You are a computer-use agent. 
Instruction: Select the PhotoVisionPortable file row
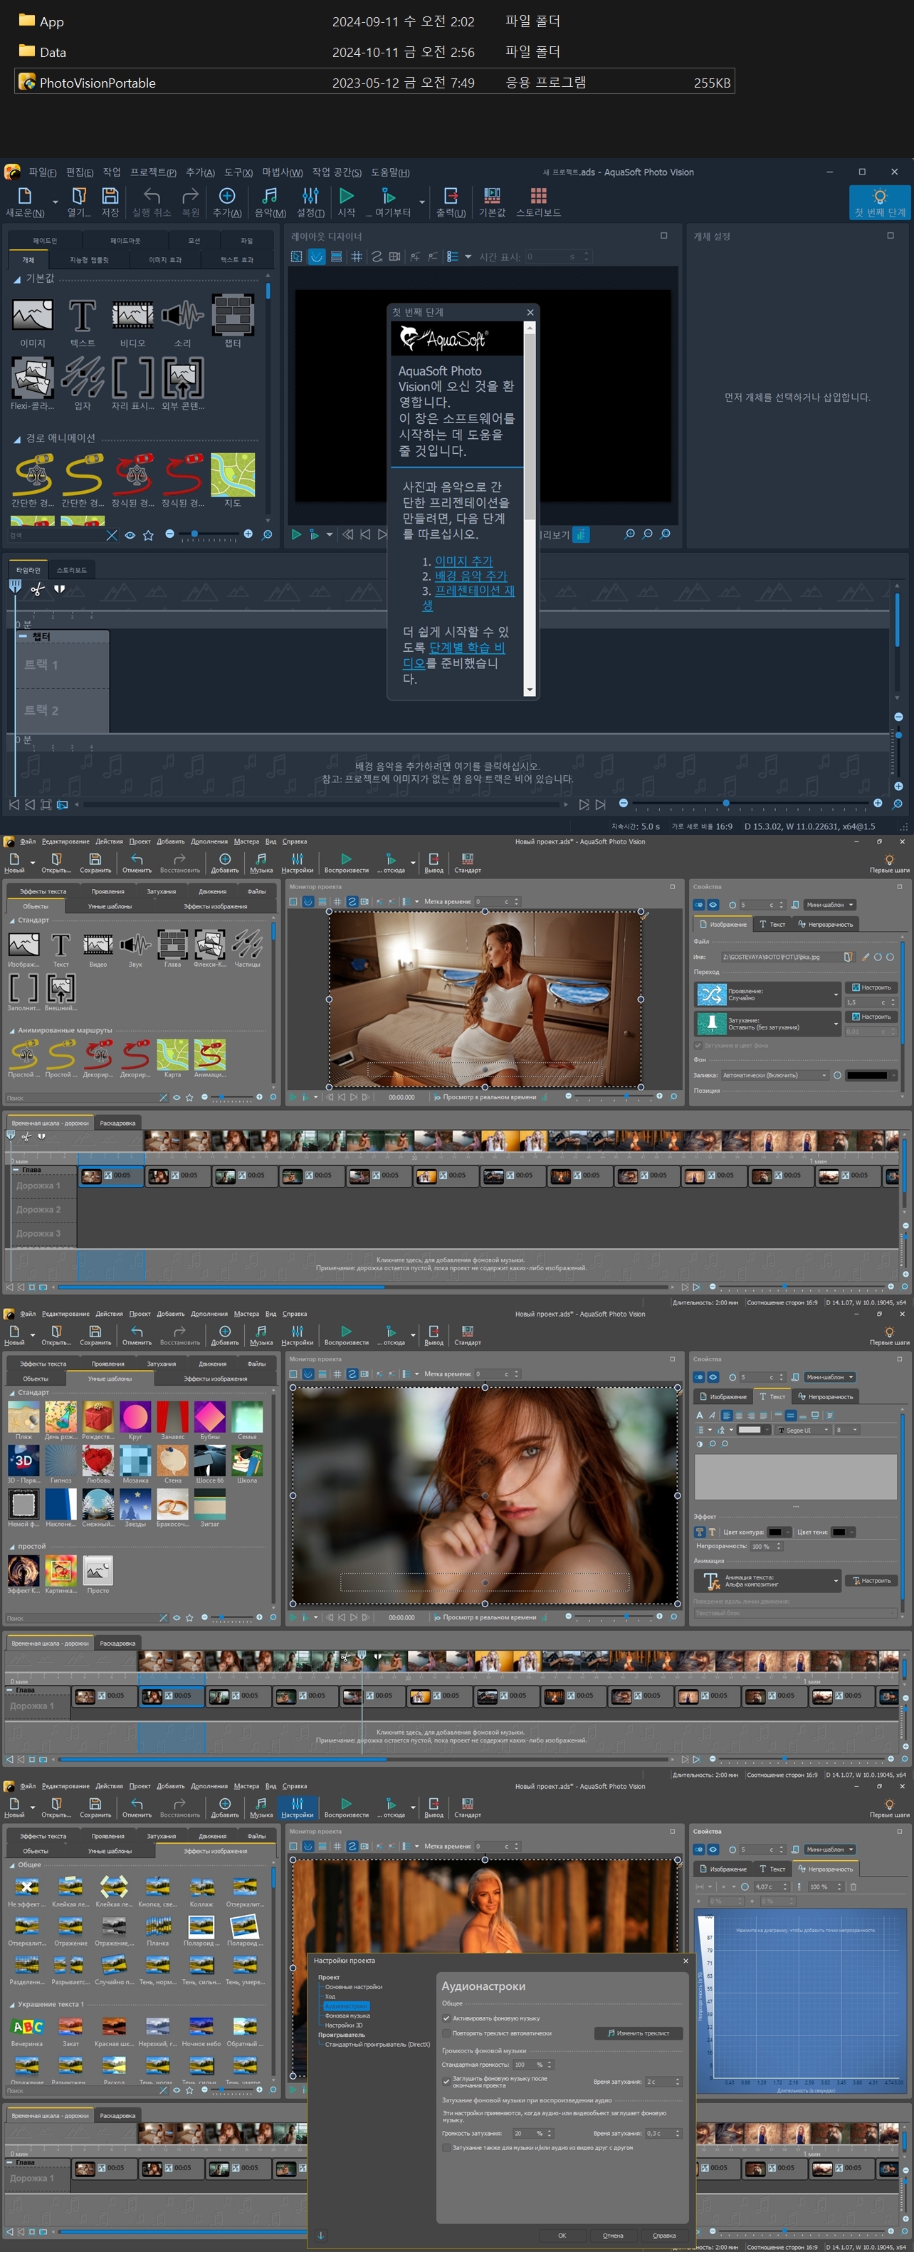374,82
